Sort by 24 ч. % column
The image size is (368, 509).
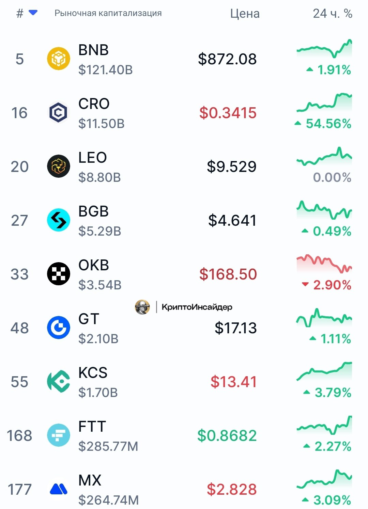coord(332,13)
